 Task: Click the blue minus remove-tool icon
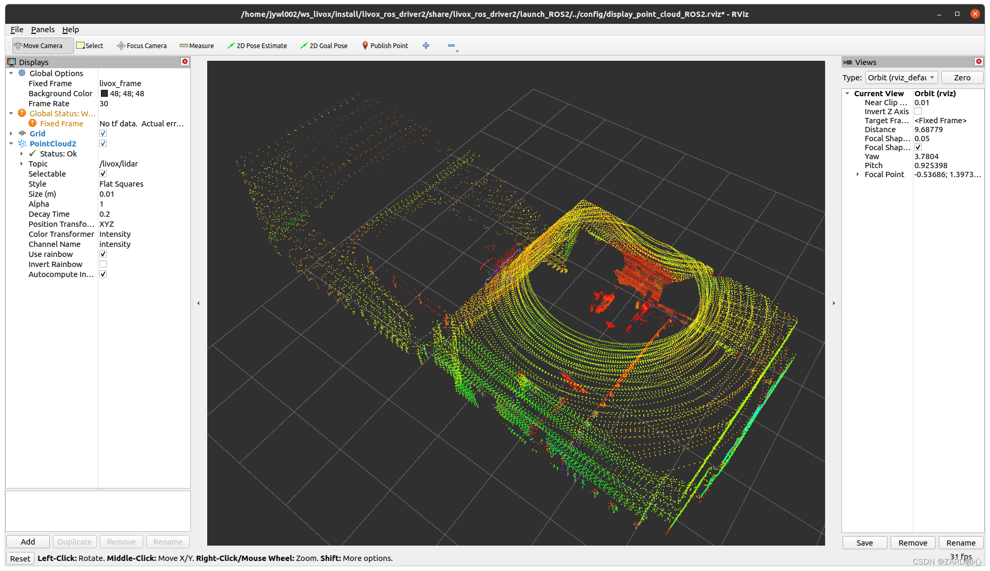pos(451,45)
